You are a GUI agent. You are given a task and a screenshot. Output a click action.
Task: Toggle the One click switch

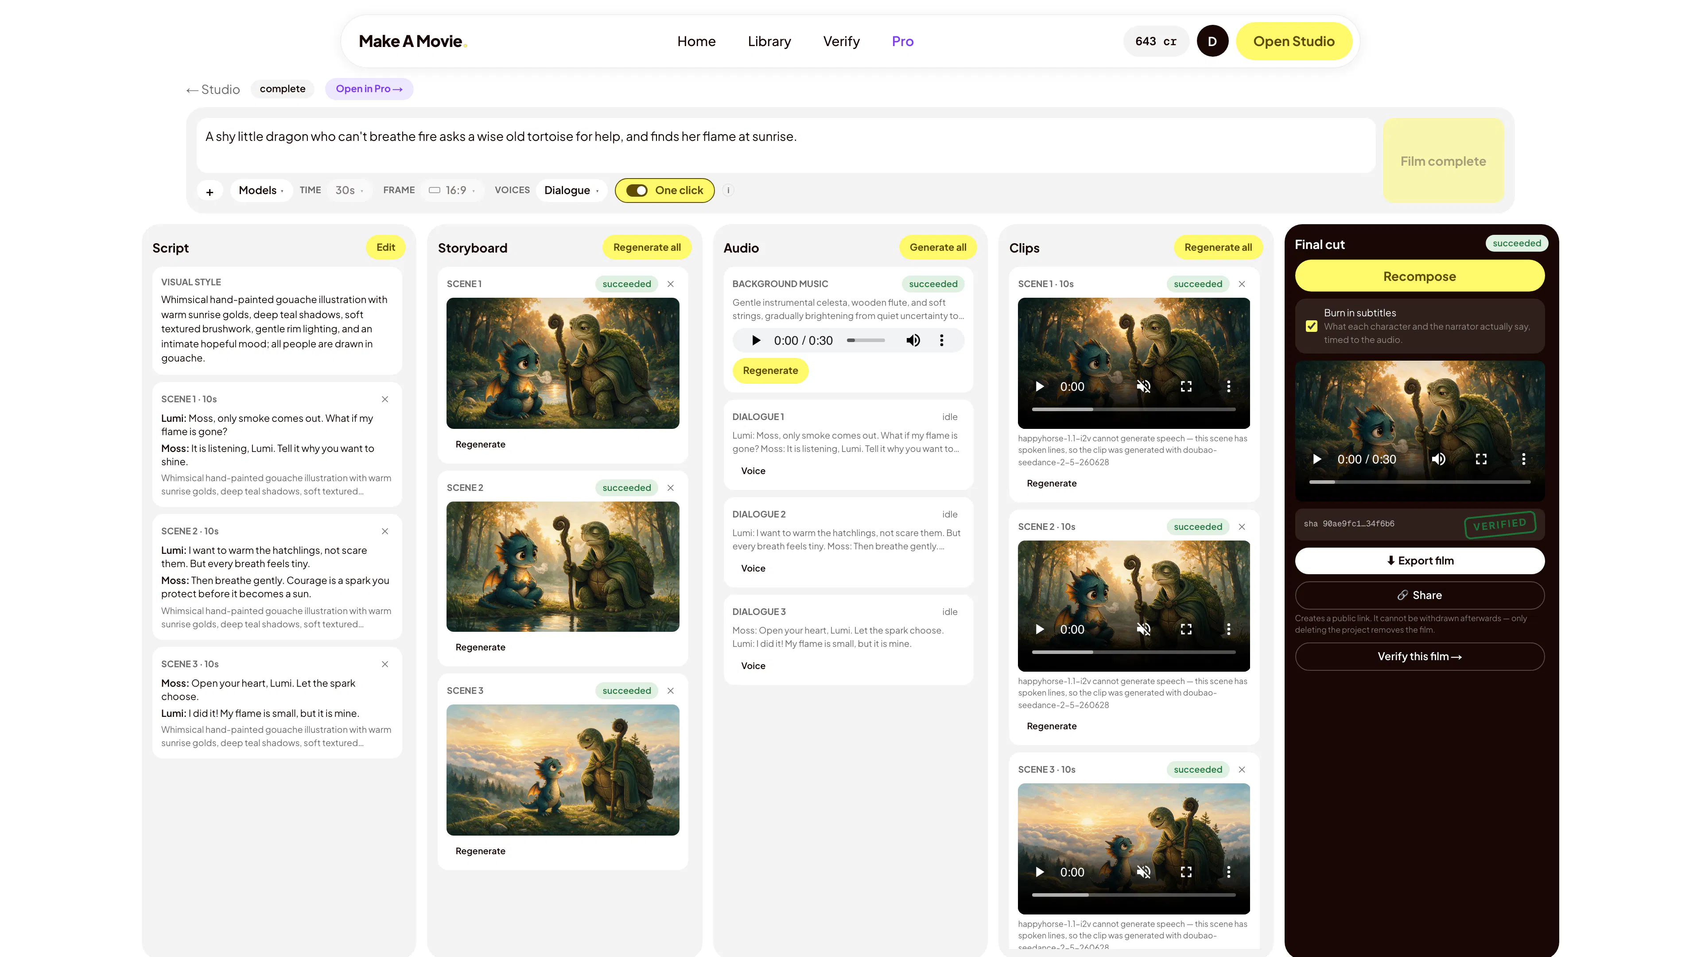[x=637, y=191]
